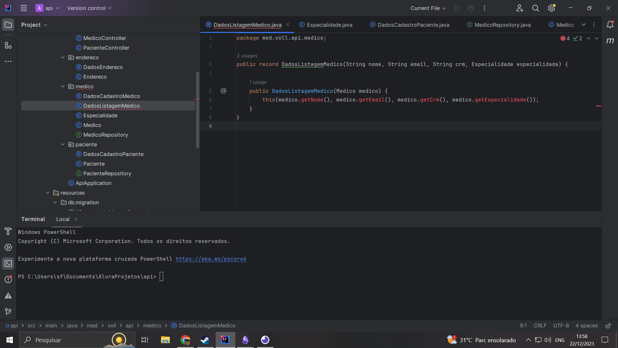The height and width of the screenshot is (348, 618).
Task: Open the Current File run configuration dropdown
Action: tap(428, 8)
